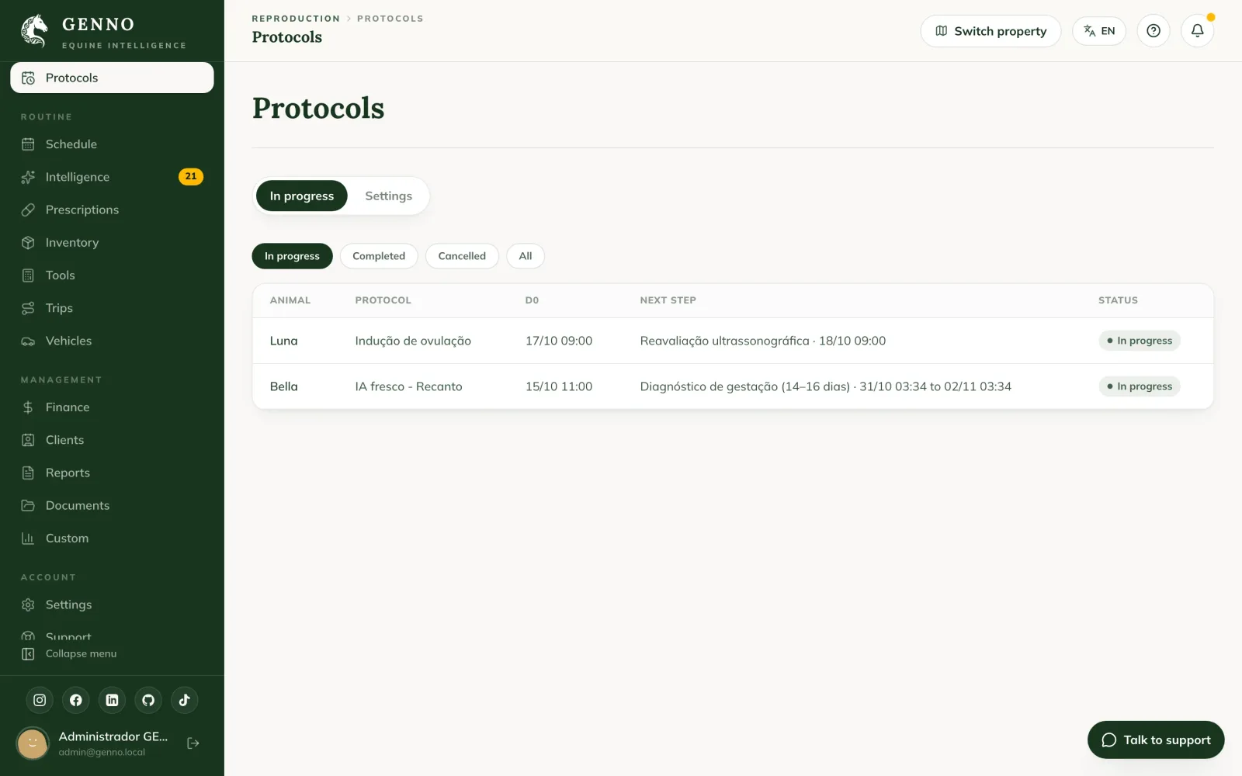
Task: Collapse the sidebar menu
Action: [70, 654]
